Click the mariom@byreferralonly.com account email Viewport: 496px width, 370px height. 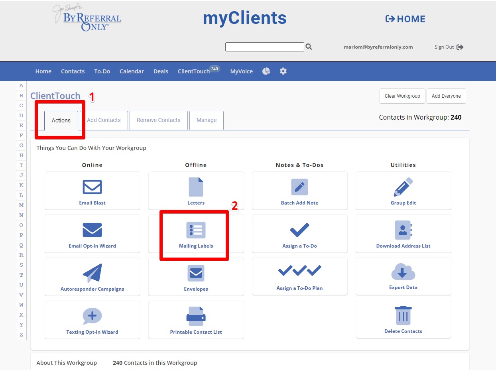(378, 47)
